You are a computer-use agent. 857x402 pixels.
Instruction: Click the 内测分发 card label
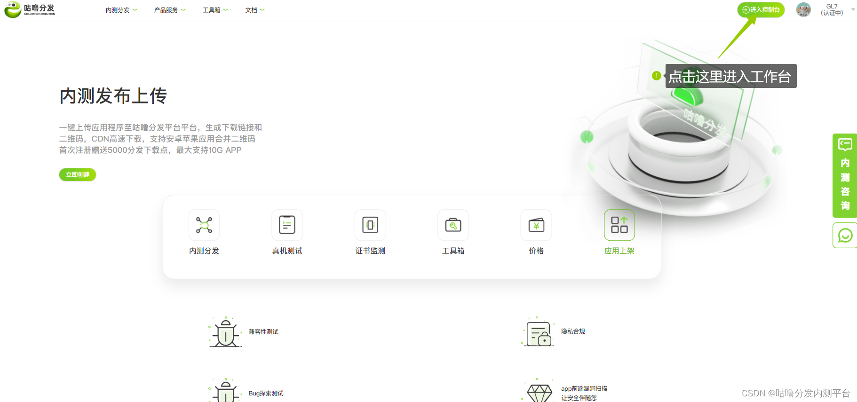pyautogui.click(x=204, y=251)
